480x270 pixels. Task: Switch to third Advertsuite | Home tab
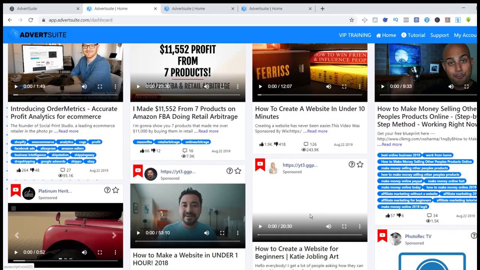click(x=199, y=9)
